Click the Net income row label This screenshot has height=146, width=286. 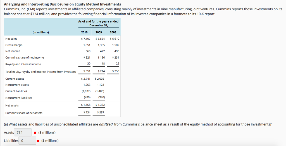point(13,51)
